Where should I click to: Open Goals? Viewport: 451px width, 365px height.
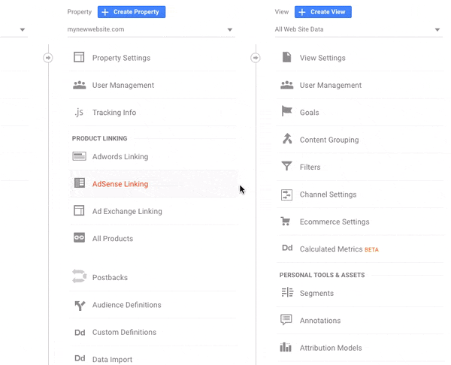point(310,113)
